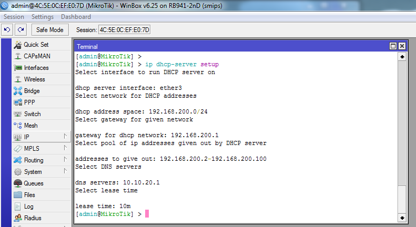This screenshot has width=416, height=227.
Task: Select the Bridge label in sidebar
Action: 32,91
